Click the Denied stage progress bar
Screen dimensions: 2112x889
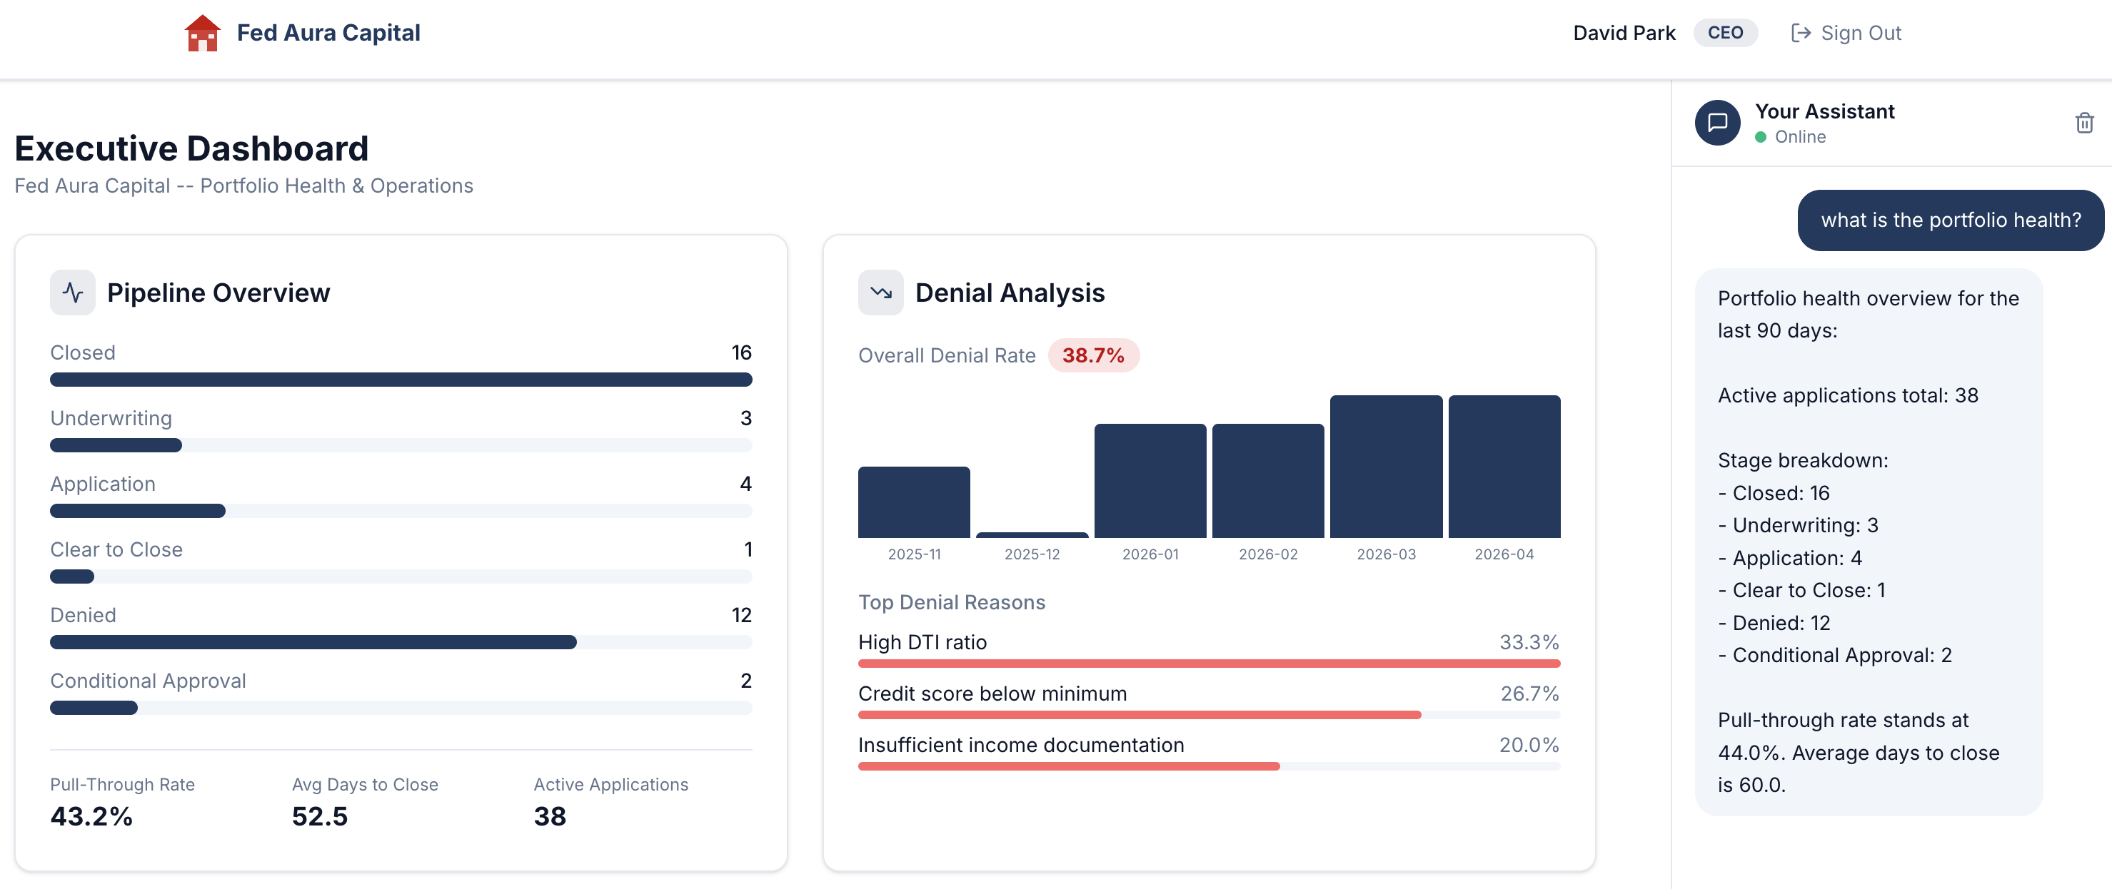(313, 641)
